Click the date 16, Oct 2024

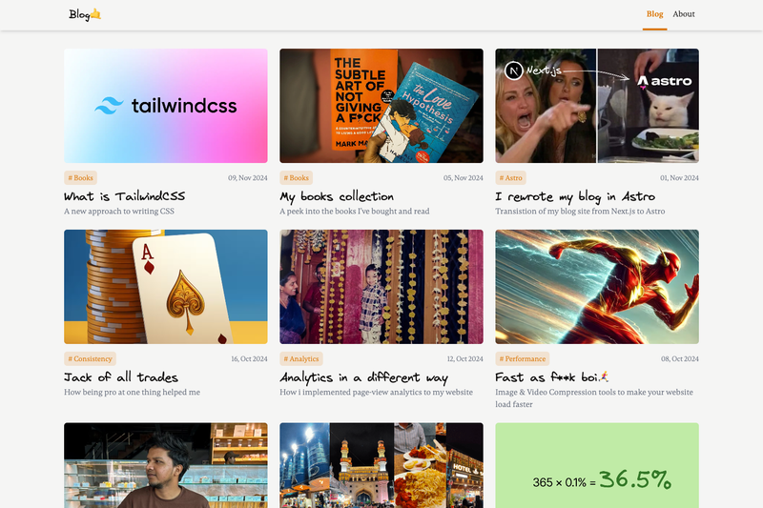pos(249,358)
